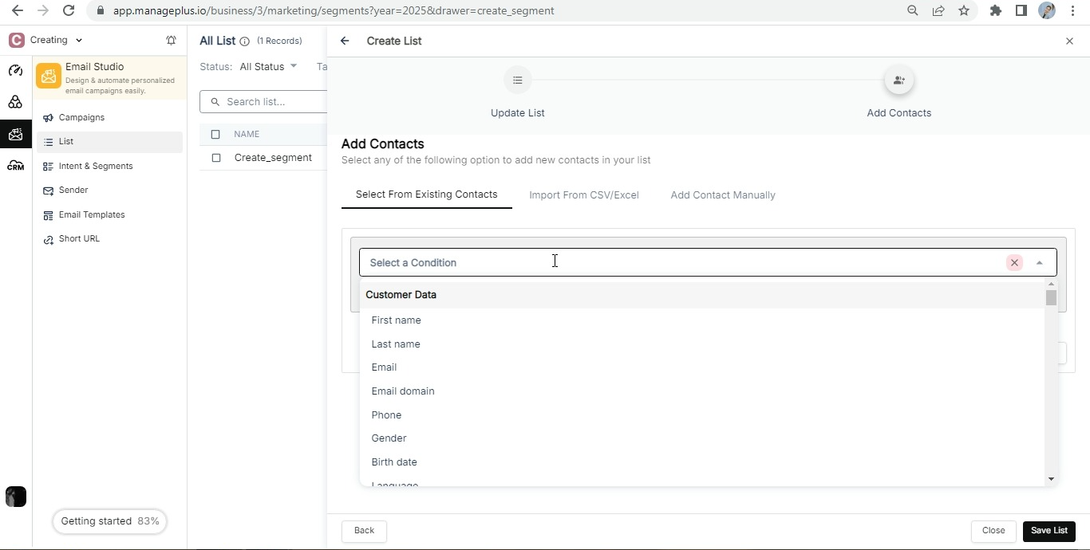Open the Email Studio rail icon
The image size is (1090, 550).
(15, 134)
